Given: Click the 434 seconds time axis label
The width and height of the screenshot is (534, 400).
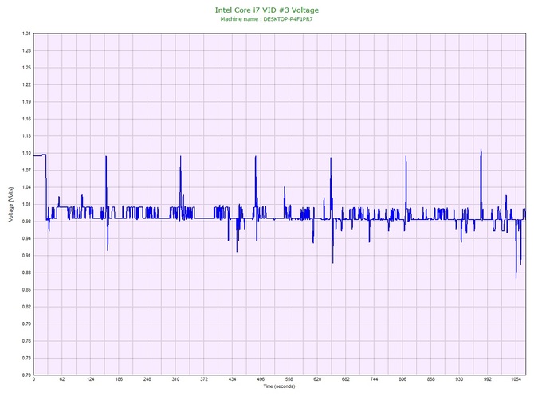Looking at the screenshot, I should click(232, 379).
